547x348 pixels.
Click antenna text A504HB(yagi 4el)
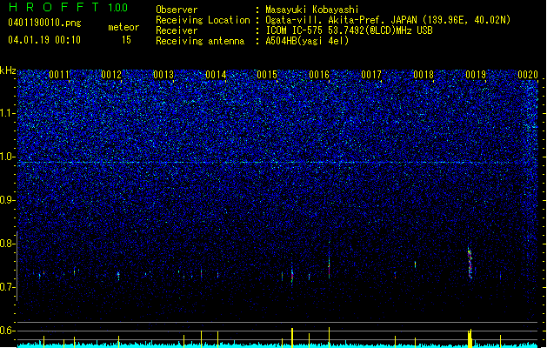point(307,41)
